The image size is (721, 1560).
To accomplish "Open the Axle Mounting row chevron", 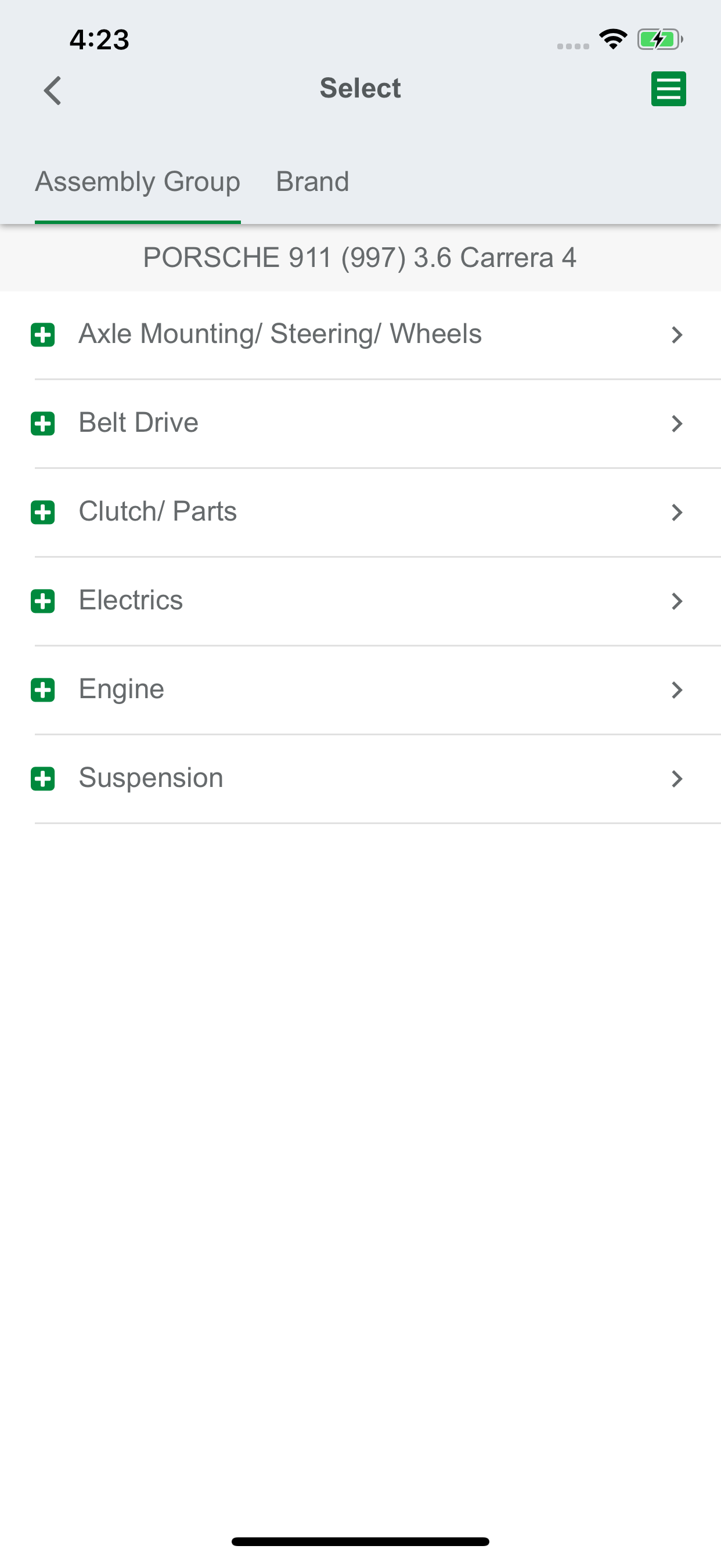I will 677,335.
